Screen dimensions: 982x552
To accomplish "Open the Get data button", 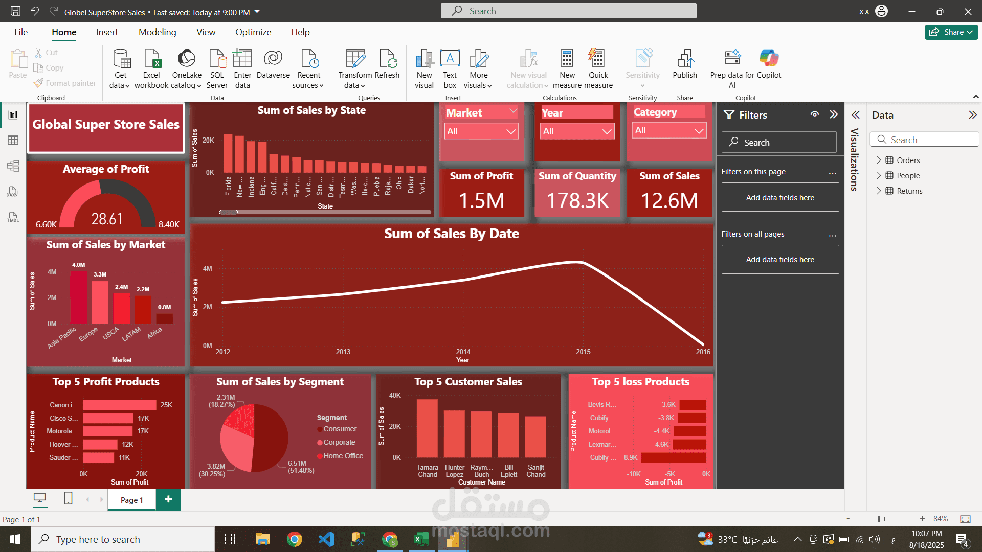I will (x=121, y=69).
